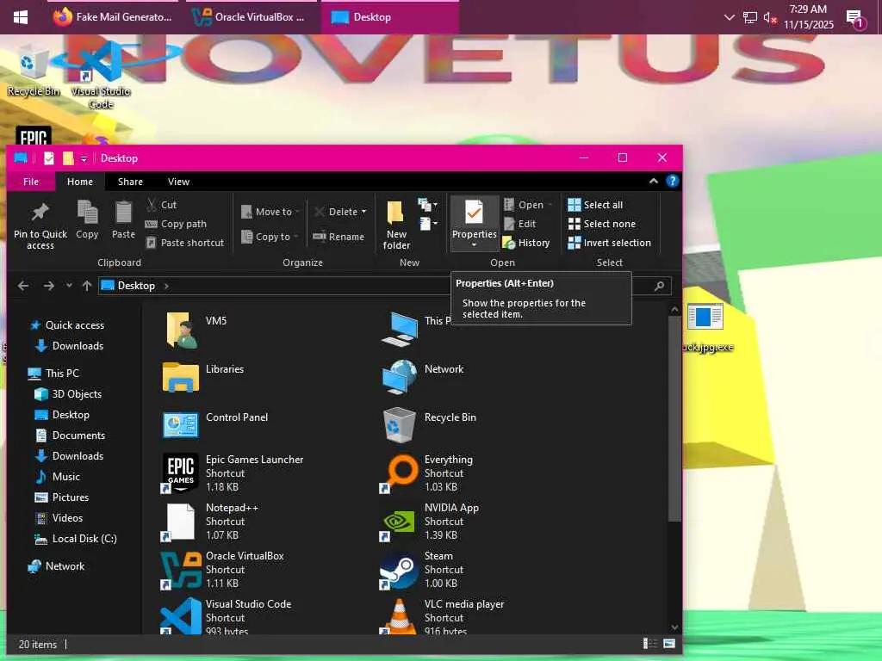The width and height of the screenshot is (882, 661).
Task: Create a New folder
Action: click(396, 225)
